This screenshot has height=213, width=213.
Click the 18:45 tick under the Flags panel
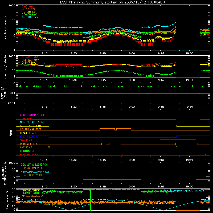(x=102, y=160)
